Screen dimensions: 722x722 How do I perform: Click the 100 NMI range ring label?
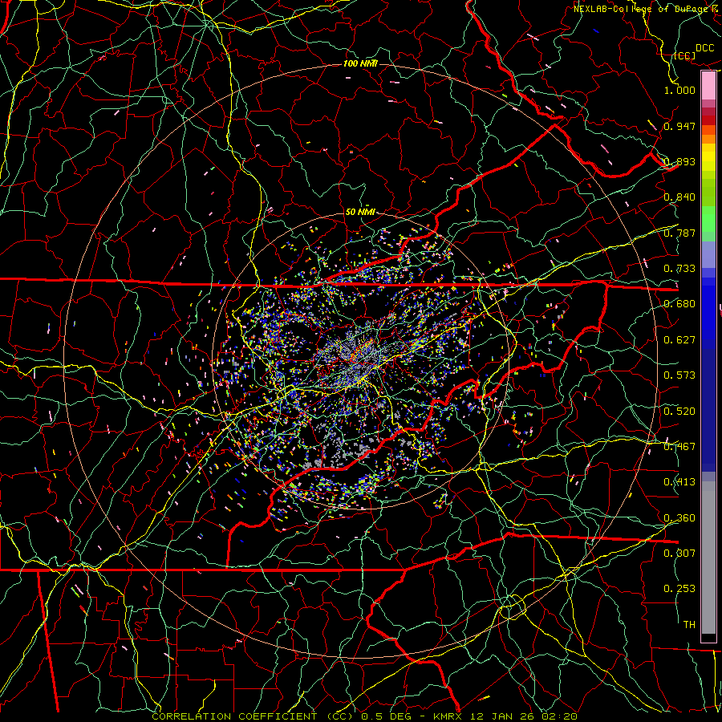point(360,63)
